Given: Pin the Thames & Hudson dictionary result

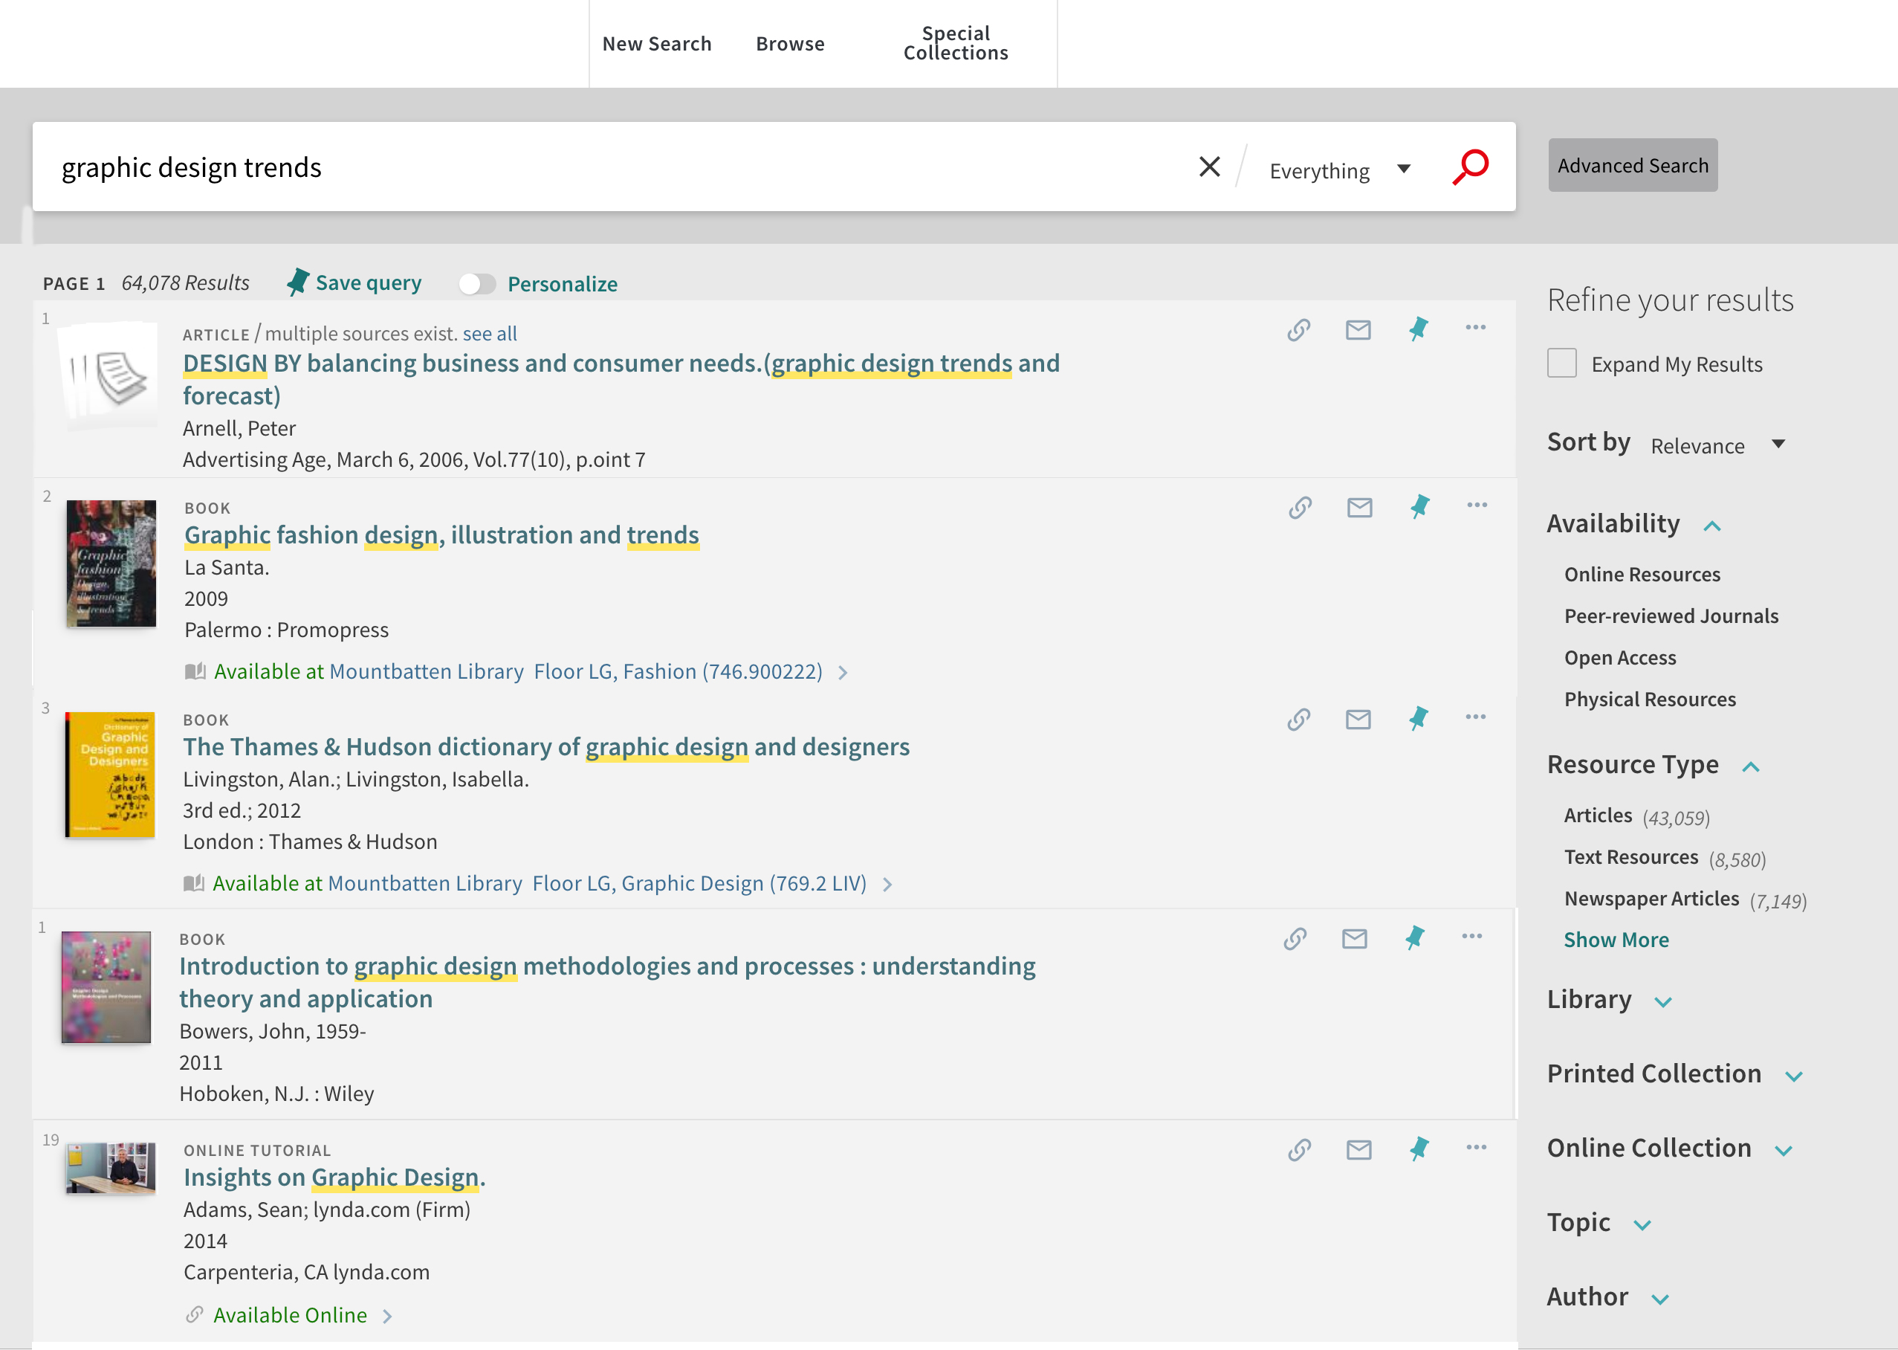Looking at the screenshot, I should (x=1418, y=718).
